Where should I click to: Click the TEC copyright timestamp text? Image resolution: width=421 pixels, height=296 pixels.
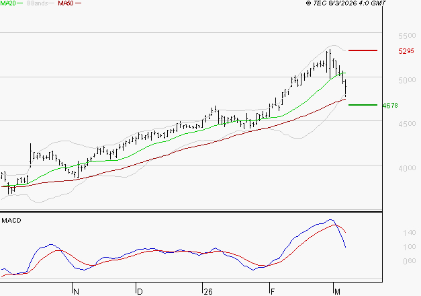pyautogui.click(x=346, y=3)
